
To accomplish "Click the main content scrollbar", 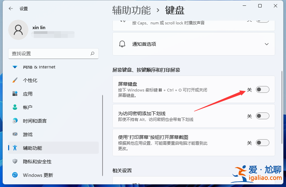I will click(282, 107).
